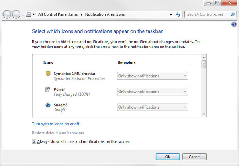
Task: Click the Back navigation arrow
Action: (x=7, y=14)
